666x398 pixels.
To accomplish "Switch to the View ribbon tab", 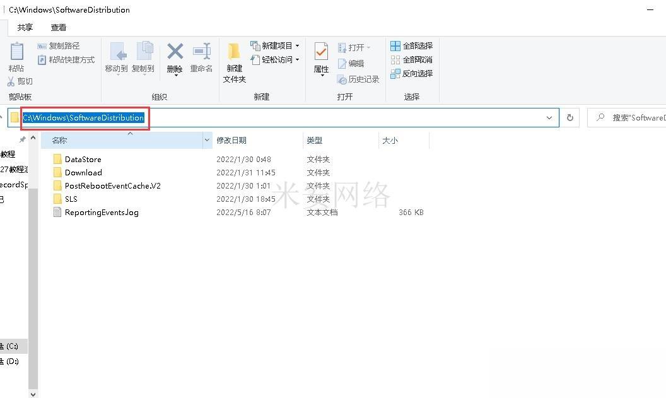I will [x=58, y=28].
